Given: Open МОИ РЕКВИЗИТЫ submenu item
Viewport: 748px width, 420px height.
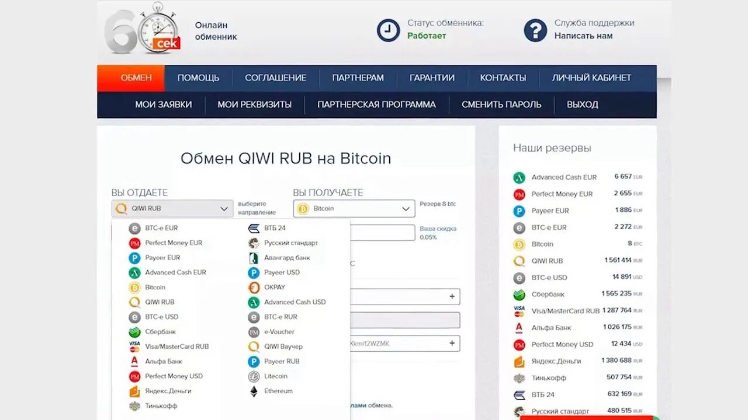Looking at the screenshot, I should point(255,104).
